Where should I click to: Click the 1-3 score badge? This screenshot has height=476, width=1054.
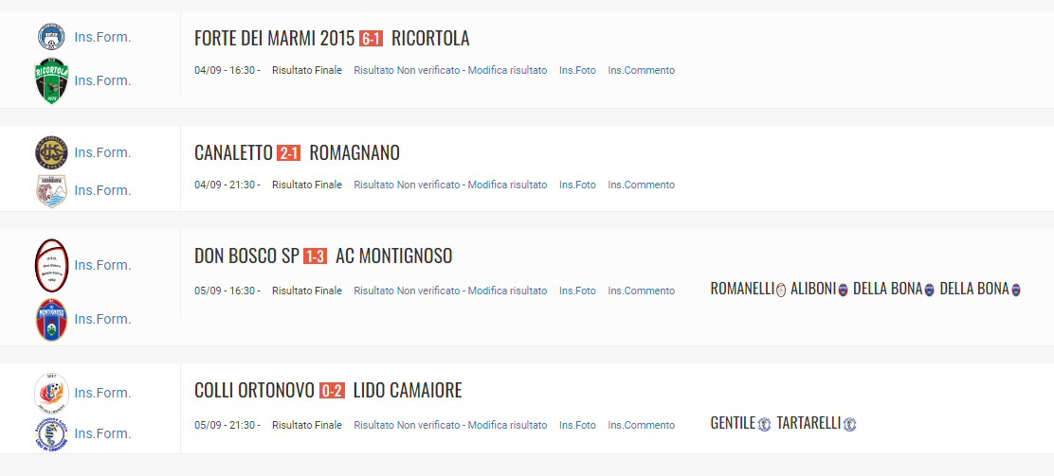(316, 256)
